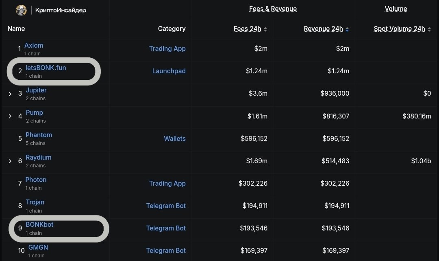Expand the Raydium row chevron
This screenshot has width=439, height=261.
pos(10,161)
